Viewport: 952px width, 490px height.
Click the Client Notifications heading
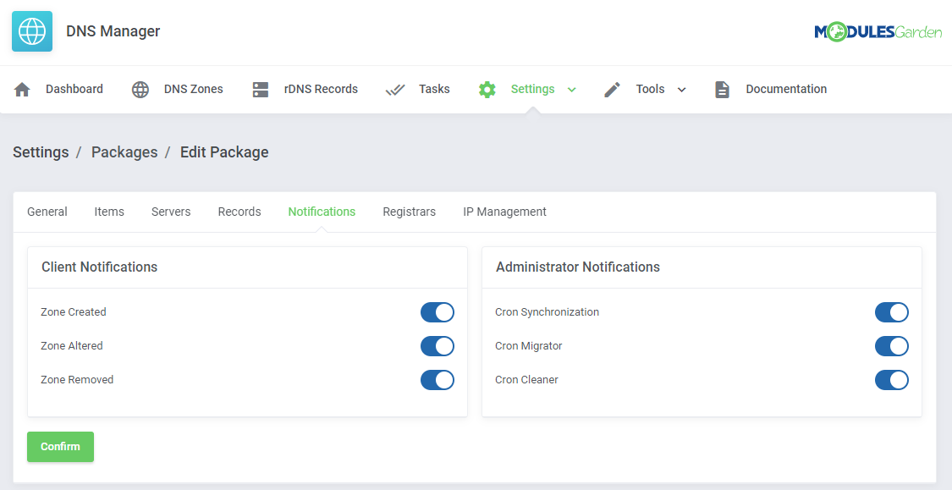coord(100,267)
